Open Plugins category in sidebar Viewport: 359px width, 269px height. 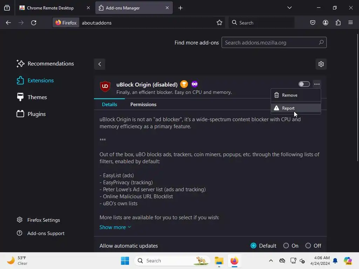click(31, 114)
